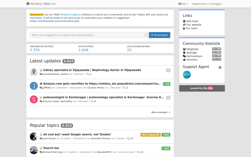Click the +10 vote badge
The height and width of the screenshot is (157, 251).
point(166,84)
